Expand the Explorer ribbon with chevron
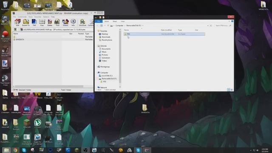The width and height of the screenshot is (272, 153). click(x=229, y=21)
